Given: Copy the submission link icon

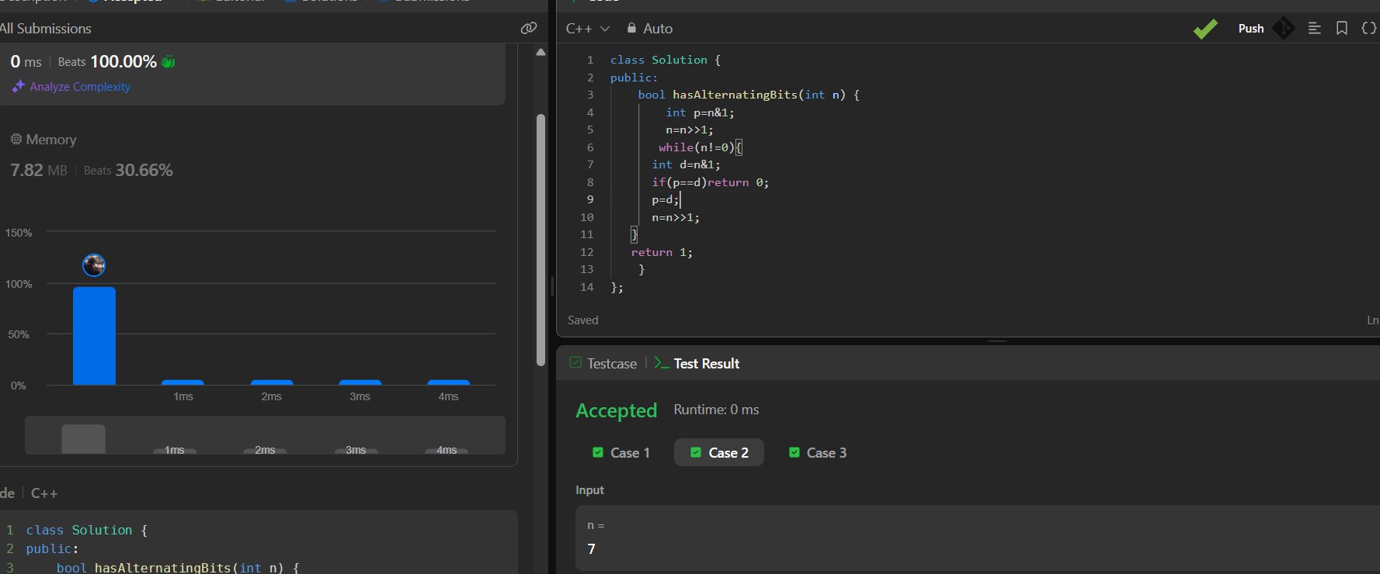Looking at the screenshot, I should [529, 28].
